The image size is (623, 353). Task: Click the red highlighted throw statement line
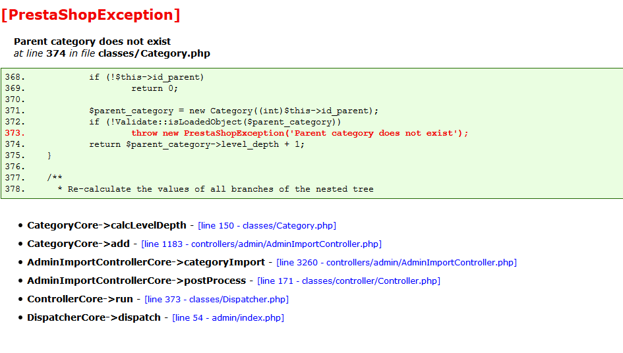coord(299,133)
